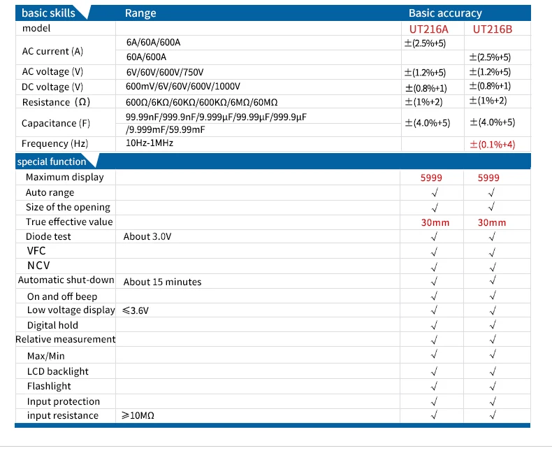
Task: Click '6V/60V/600V/750V' AC voltage range
Action: [165, 72]
